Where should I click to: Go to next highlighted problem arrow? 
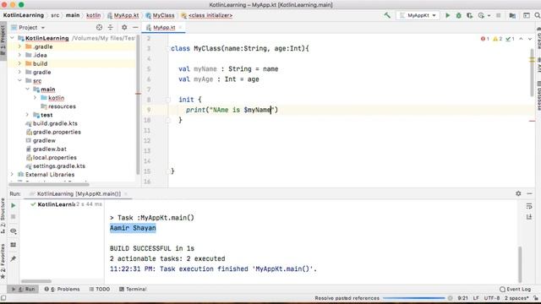coord(530,39)
